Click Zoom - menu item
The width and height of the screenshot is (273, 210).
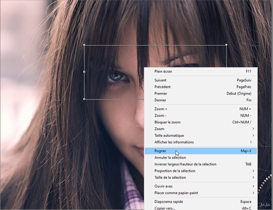(161, 116)
